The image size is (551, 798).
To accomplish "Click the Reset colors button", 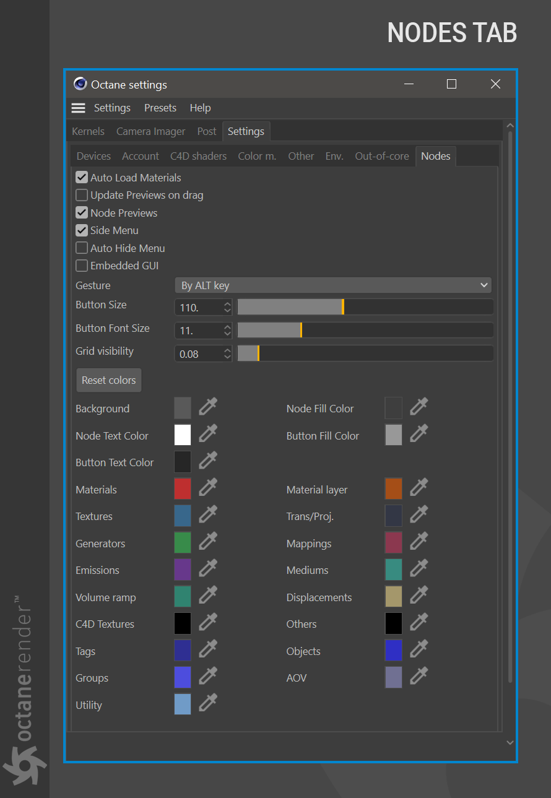I will 109,380.
